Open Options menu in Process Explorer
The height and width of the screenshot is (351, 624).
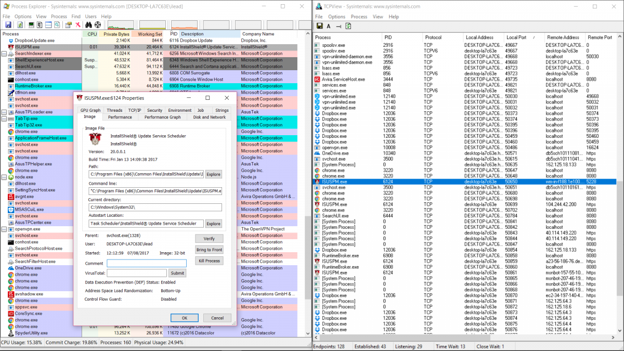point(23,17)
